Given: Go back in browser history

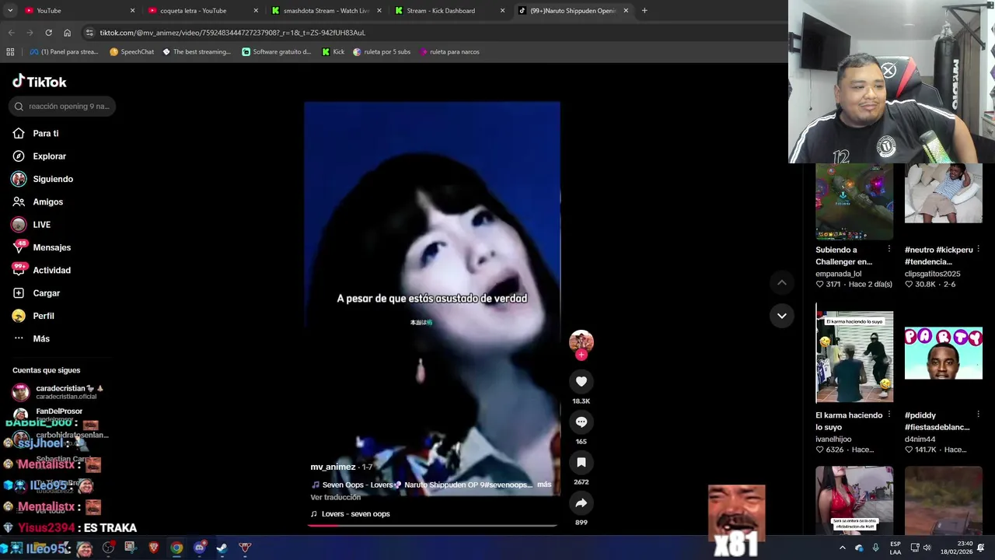Looking at the screenshot, I should tap(11, 33).
